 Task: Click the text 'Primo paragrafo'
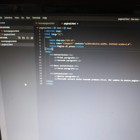(x=66, y=58)
